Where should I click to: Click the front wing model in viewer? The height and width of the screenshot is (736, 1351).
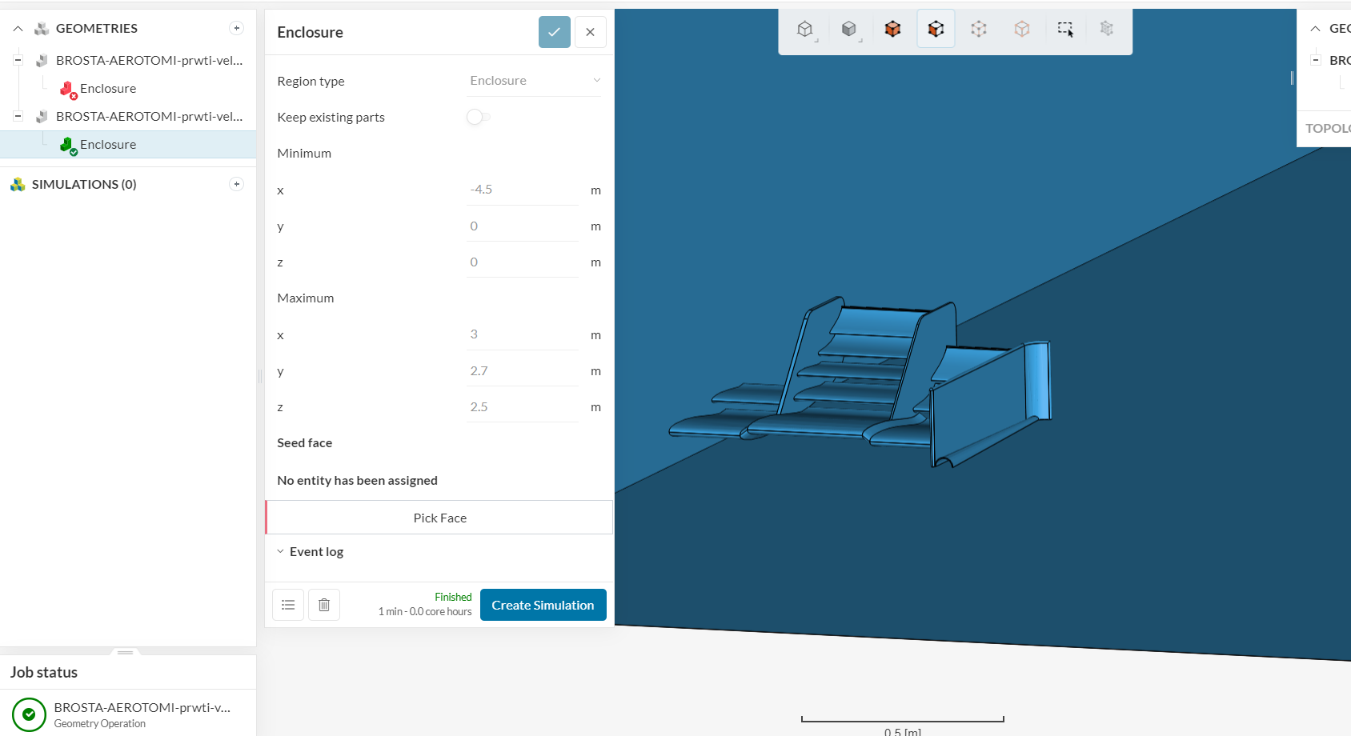click(860, 382)
